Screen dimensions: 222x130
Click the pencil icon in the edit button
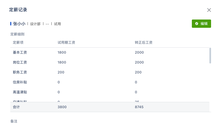[196, 23]
